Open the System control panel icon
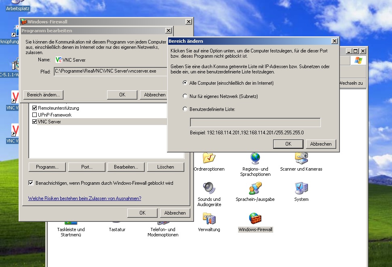This screenshot has width=392, height=267. point(301,188)
